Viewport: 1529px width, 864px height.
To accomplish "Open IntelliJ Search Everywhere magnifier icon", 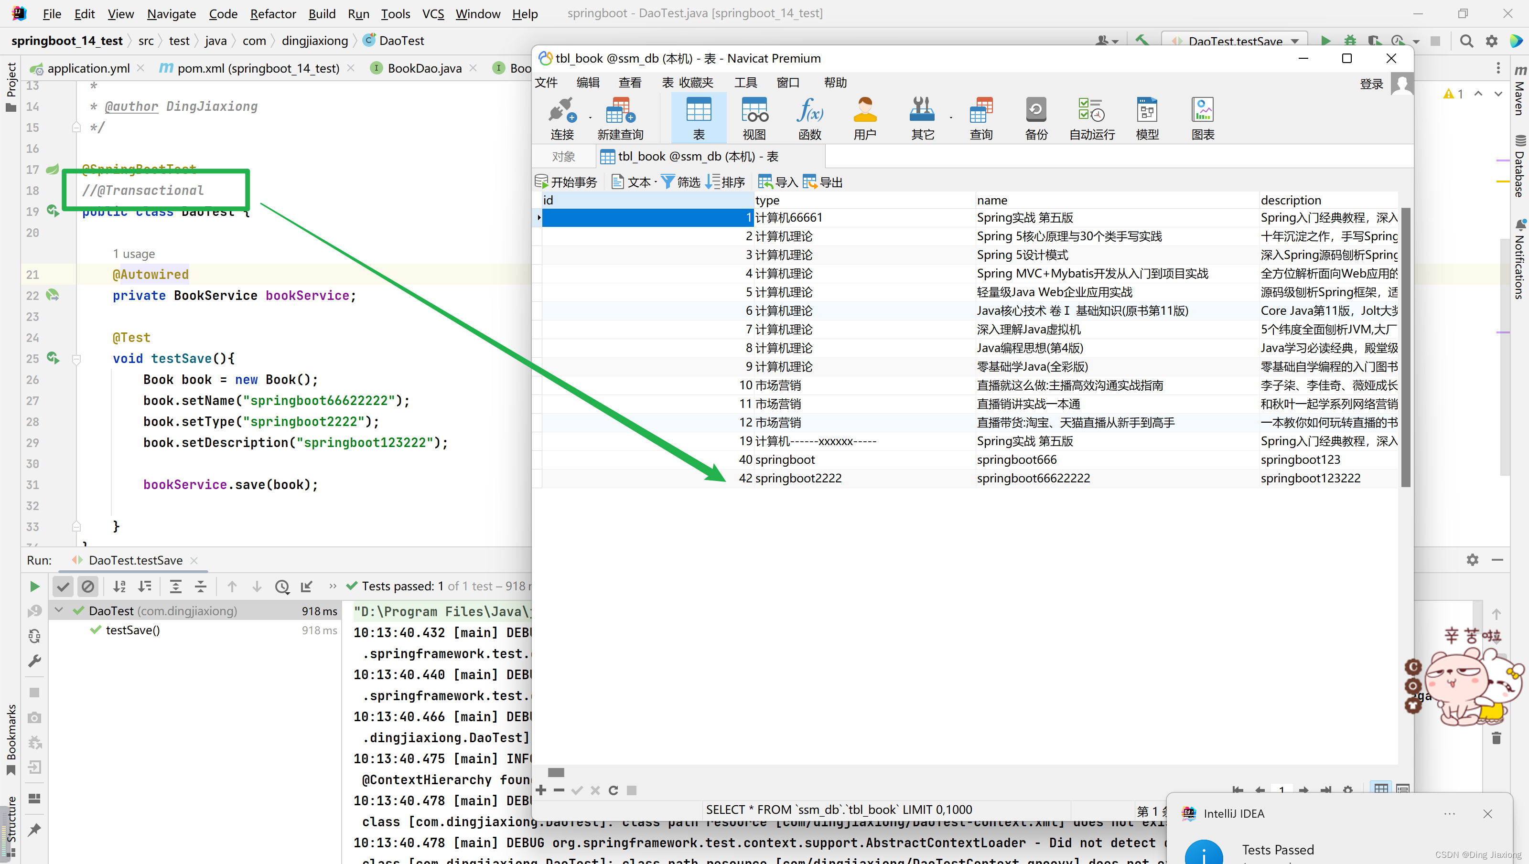I will 1466,41.
